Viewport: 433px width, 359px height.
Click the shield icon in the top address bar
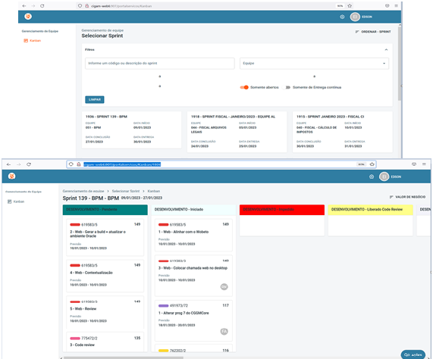pos(80,6)
